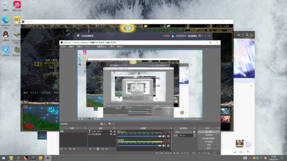Toggle the lock on the text source
The image size is (287, 161).
(x=114, y=131)
